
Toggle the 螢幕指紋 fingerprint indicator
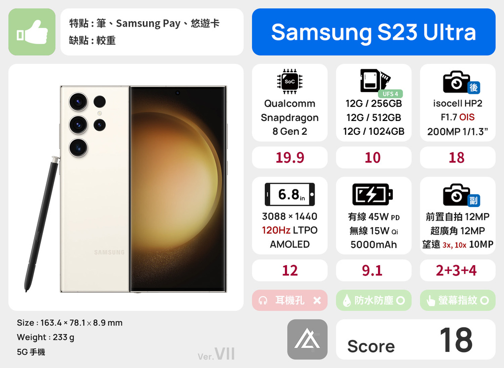457,300
